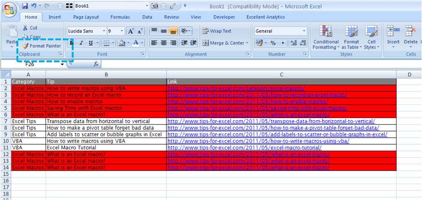Open the how-to-enable-macros link
This screenshot has height=200, width=422.
248,102
